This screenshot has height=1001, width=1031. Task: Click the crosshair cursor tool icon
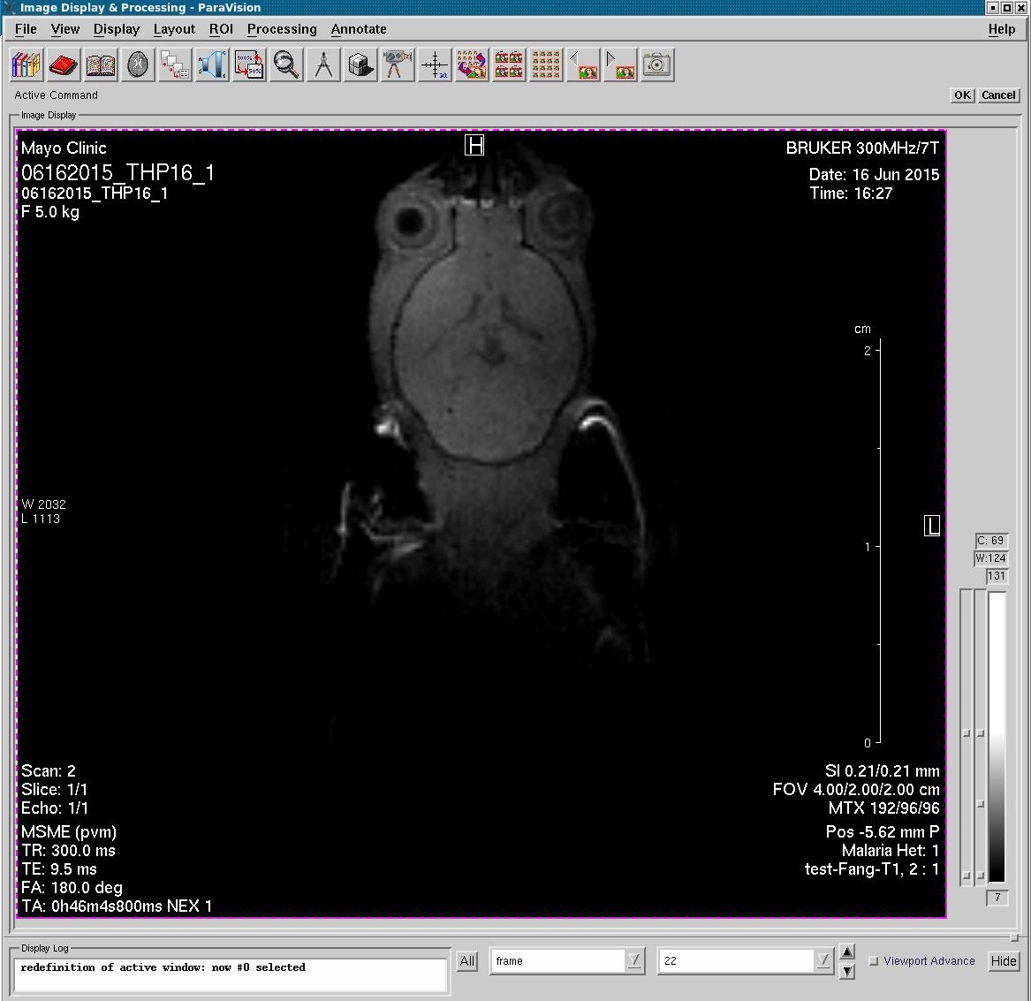tap(435, 65)
